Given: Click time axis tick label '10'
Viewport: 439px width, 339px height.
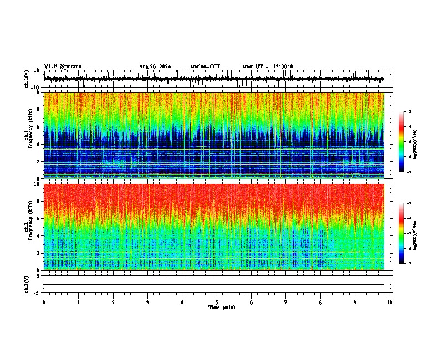Looking at the screenshot, I should pos(390,302).
